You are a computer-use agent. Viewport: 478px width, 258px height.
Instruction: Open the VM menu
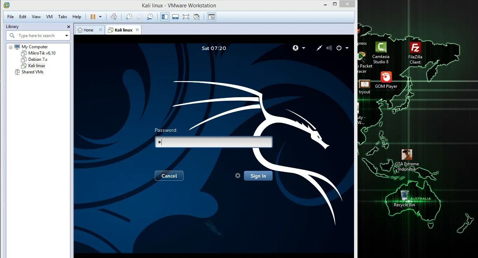click(x=49, y=17)
